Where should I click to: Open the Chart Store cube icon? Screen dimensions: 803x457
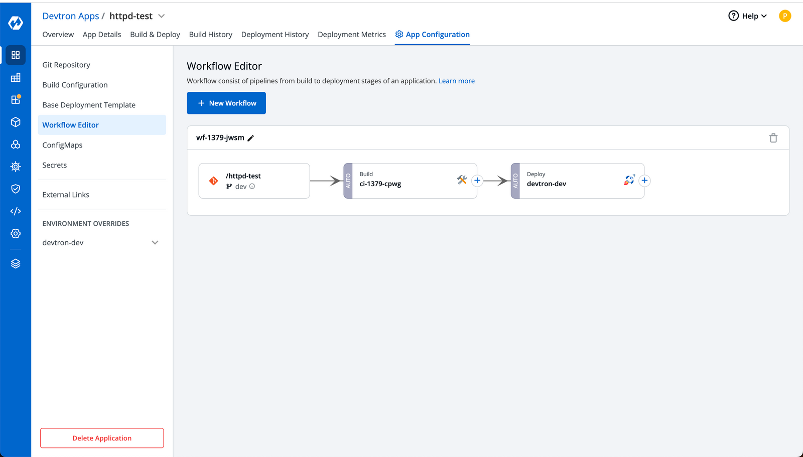16,122
